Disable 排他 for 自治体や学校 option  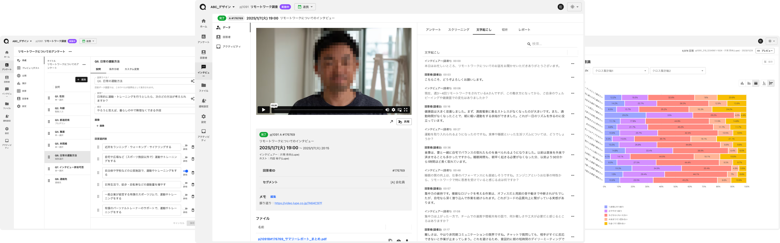point(185,171)
